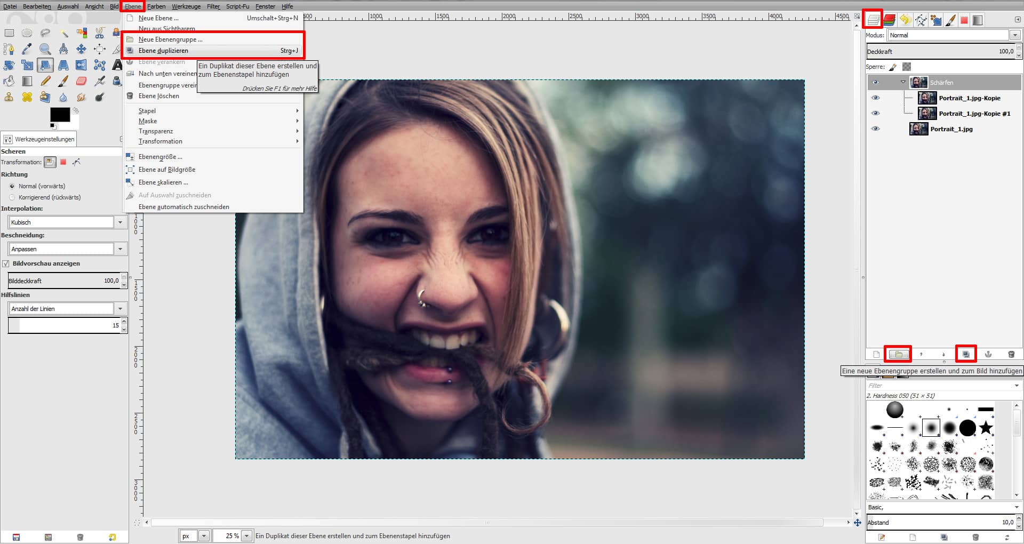1024x544 pixels.
Task: Click the black foreground color swatch
Action: [60, 115]
